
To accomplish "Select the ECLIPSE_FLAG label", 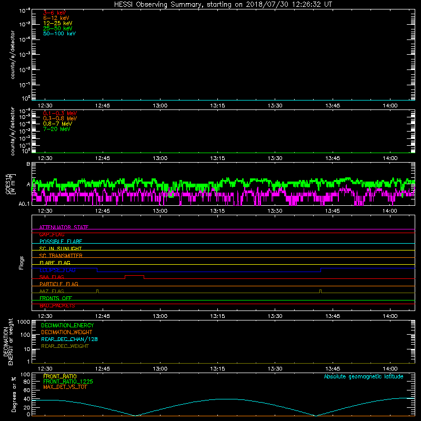I will coord(57,270).
